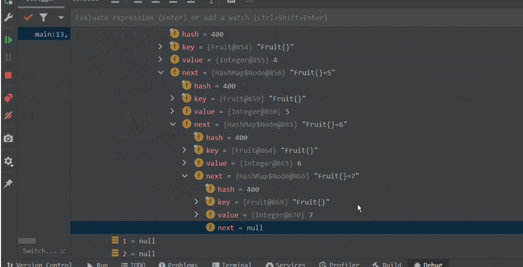
Task: Click the field icon of next HashMap$Node@856
Action: [x=175, y=72]
